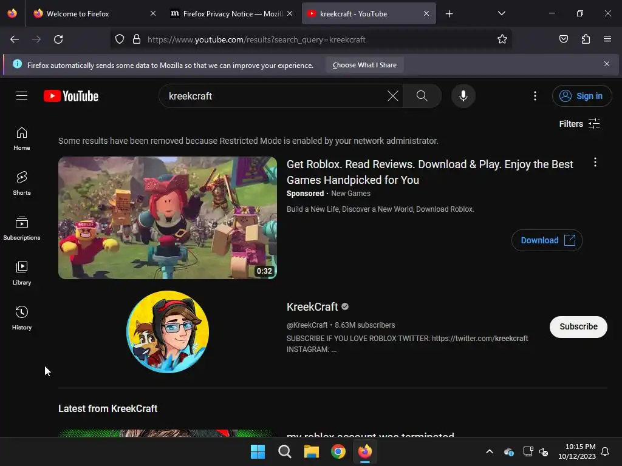Click the Download ad button

(x=547, y=240)
